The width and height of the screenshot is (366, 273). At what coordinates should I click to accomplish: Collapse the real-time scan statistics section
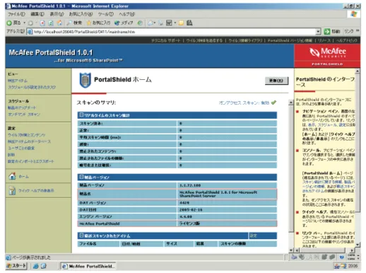(x=81, y=115)
